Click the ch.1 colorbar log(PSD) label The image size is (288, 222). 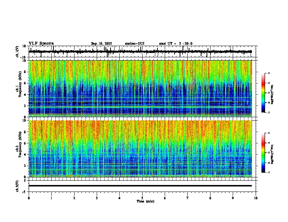272,95
